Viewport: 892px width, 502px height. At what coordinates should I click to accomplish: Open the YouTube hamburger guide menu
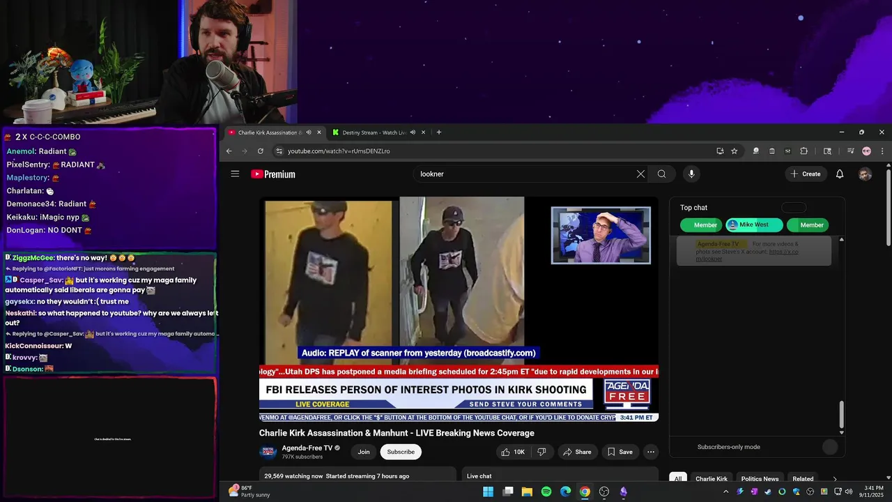click(235, 174)
